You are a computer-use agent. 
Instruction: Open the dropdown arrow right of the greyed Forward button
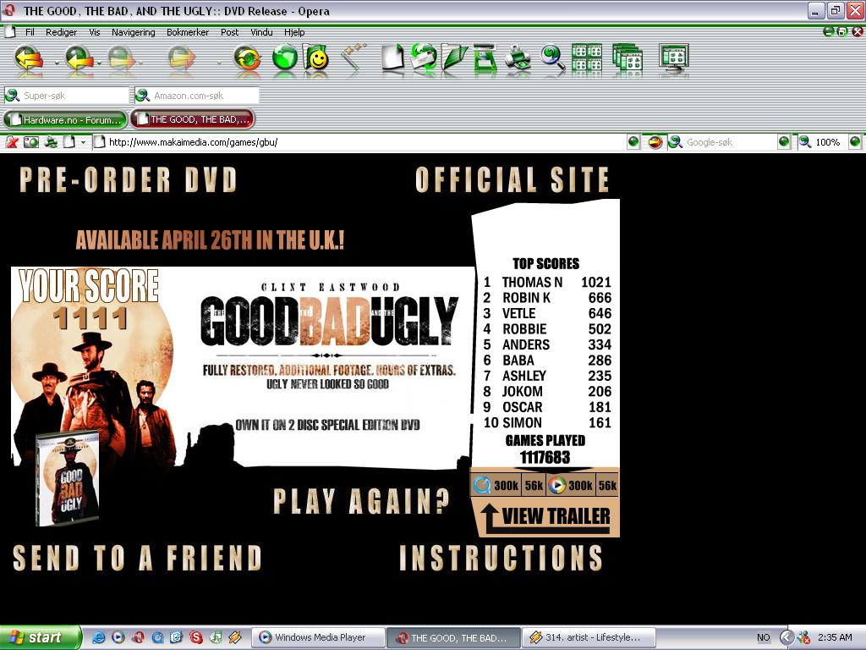click(141, 63)
